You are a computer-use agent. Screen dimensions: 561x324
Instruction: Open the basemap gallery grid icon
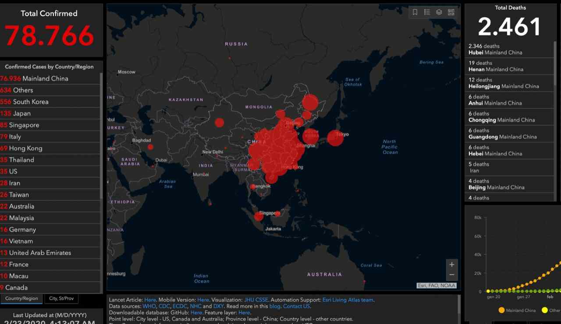[451, 12]
